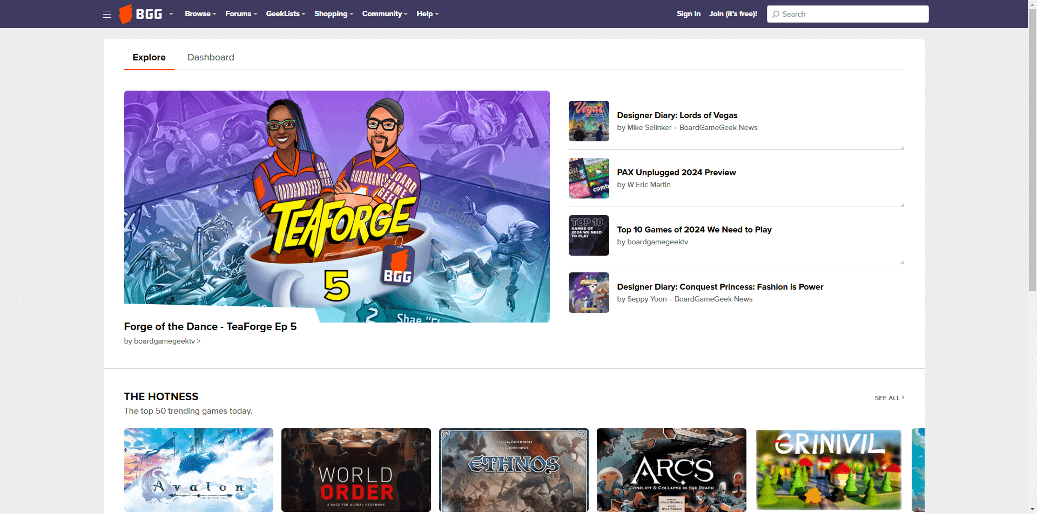Click Join (it's free)! link
The image size is (1037, 514).
click(733, 14)
